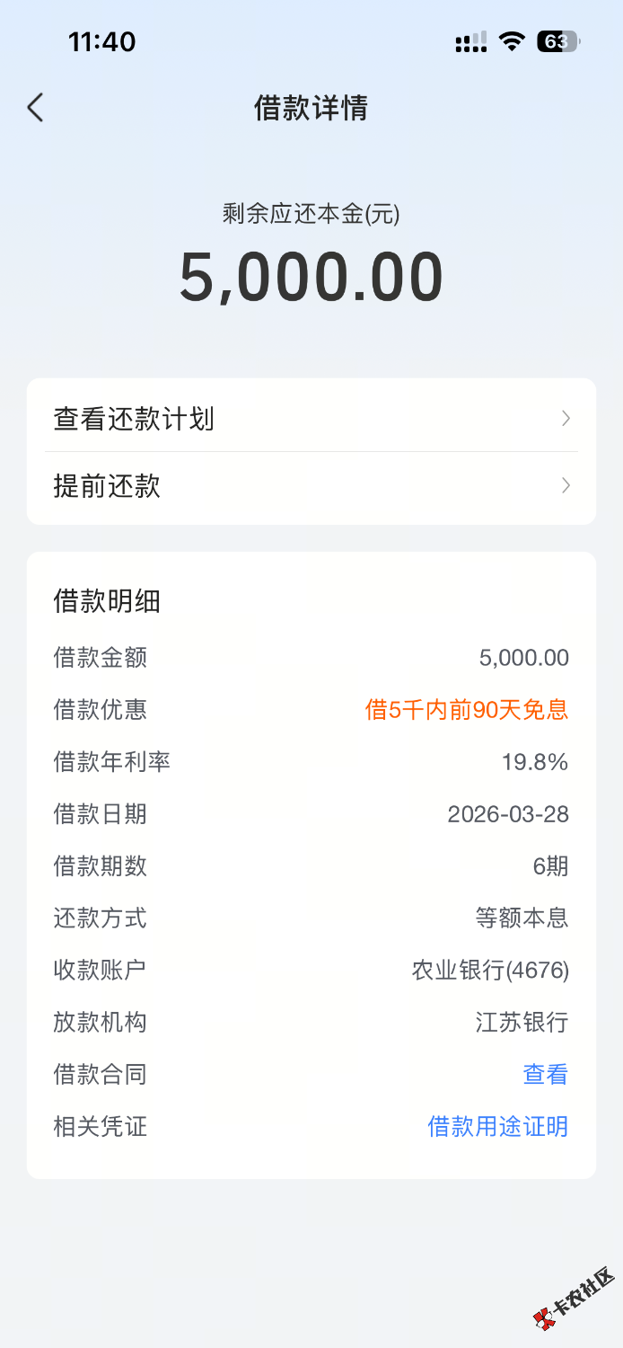Tap the 19.8% annual interest rate

point(534,762)
